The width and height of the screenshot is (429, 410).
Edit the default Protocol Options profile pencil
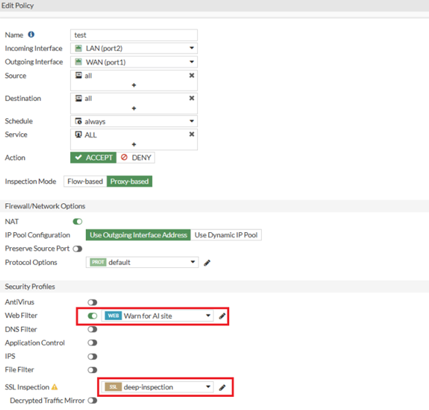[x=207, y=262]
